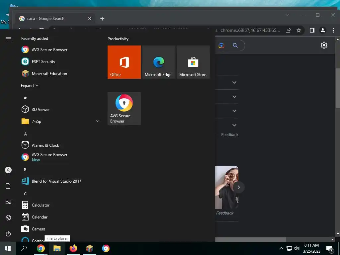This screenshot has width=340, height=255.
Task: Open Minecraft Education taskbar icon
Action: tap(90, 248)
